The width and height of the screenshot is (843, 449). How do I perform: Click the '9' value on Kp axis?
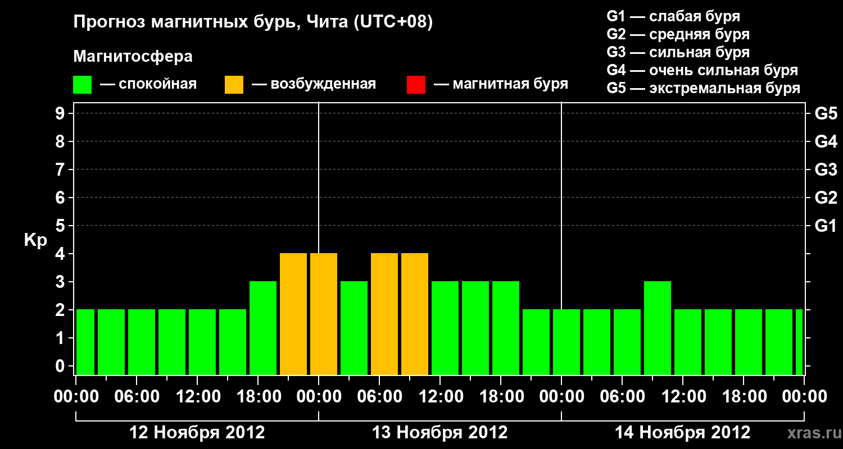(x=61, y=114)
